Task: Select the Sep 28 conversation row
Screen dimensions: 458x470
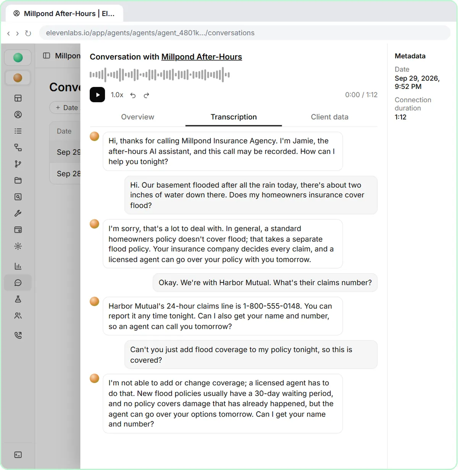Action: tap(65, 174)
